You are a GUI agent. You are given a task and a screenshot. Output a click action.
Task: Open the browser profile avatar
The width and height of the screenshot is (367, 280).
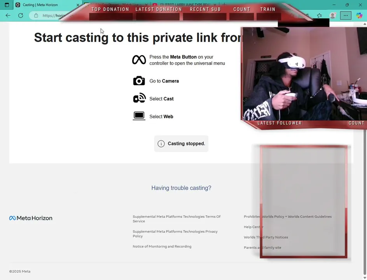point(333,16)
